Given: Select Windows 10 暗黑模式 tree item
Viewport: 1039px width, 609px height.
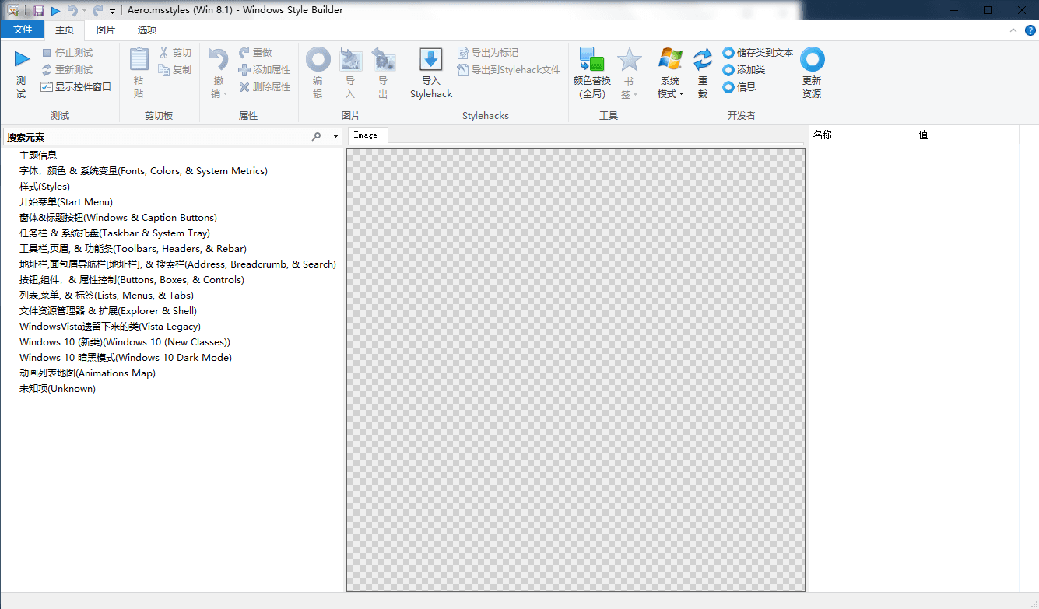Looking at the screenshot, I should coord(126,358).
